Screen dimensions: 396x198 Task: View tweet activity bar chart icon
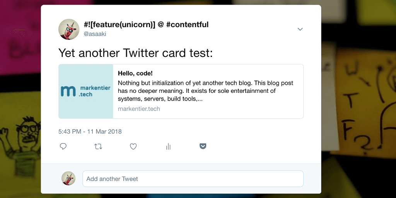click(x=168, y=147)
